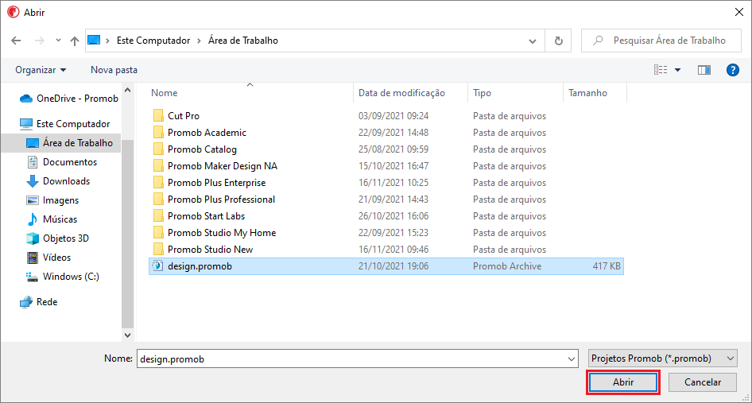
Task: Create a new folder with Nova pasta
Action: pyautogui.click(x=114, y=70)
